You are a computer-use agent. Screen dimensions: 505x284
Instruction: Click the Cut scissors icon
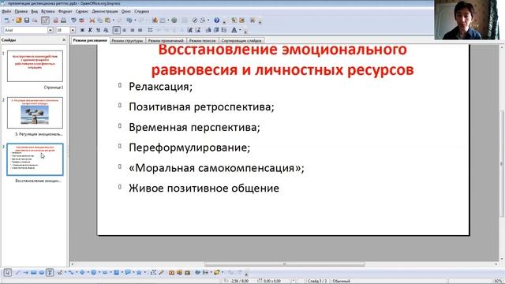click(92, 21)
